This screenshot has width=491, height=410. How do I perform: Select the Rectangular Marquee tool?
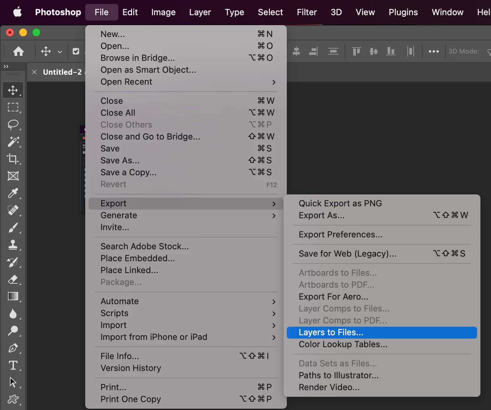13,107
